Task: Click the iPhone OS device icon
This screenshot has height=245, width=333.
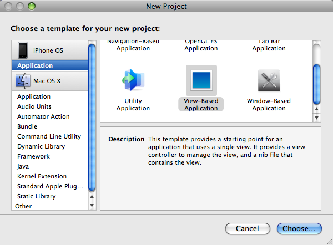Action: coord(23,50)
